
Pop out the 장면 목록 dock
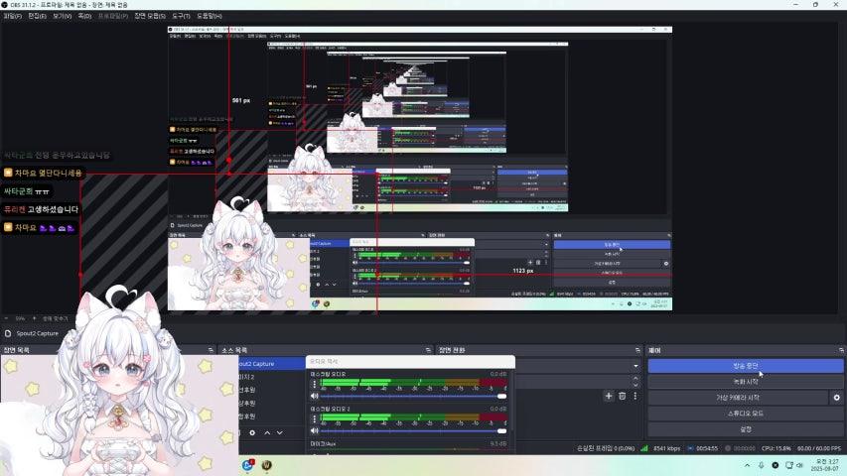pos(211,350)
